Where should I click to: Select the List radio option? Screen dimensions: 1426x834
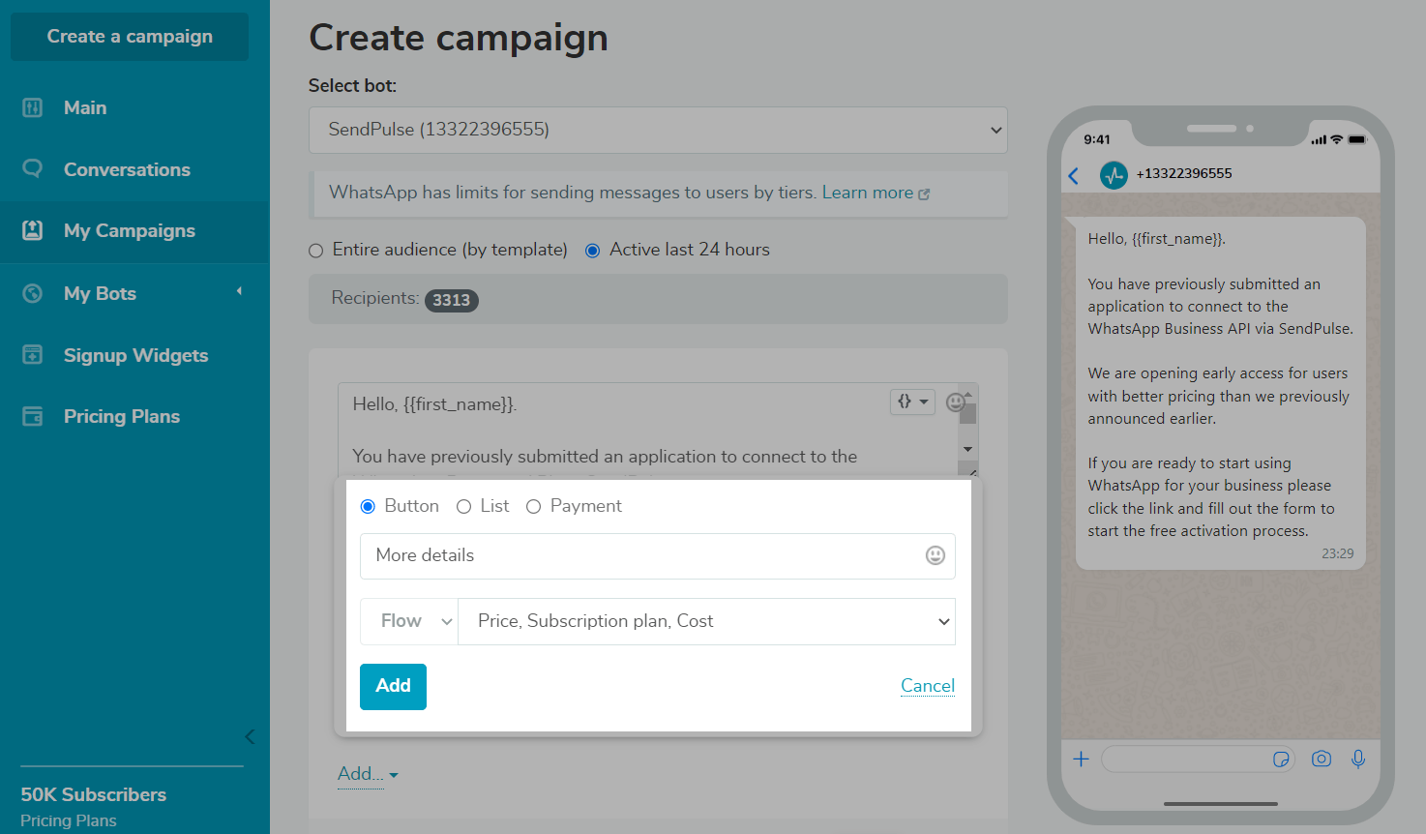pyautogui.click(x=464, y=507)
